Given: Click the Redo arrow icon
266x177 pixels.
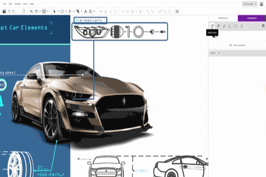Looking at the screenshot, I should click(x=14, y=11).
